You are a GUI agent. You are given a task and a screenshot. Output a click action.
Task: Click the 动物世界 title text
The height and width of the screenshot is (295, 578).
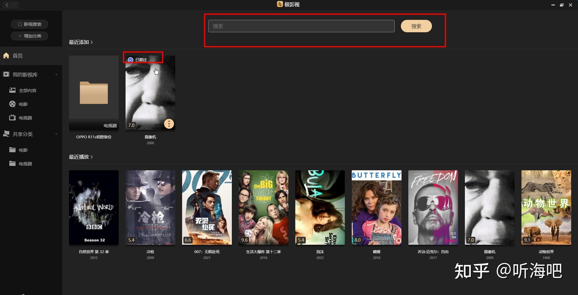coord(546,252)
